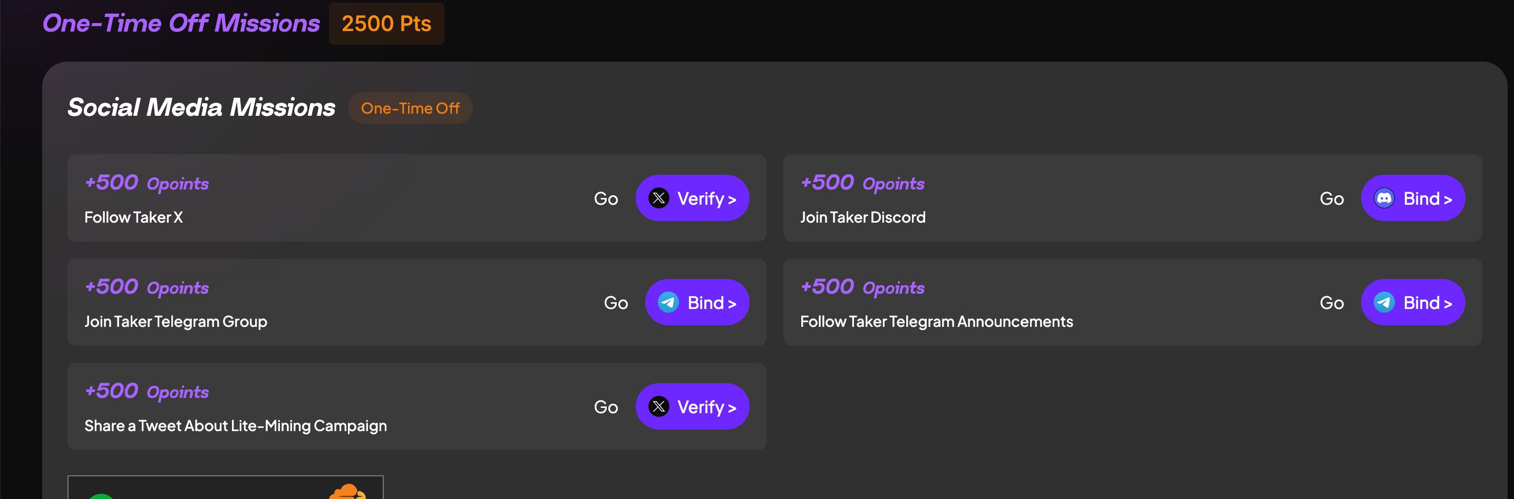Click X logo in Share a Tweet mission
The width and height of the screenshot is (1514, 499).
(x=658, y=406)
